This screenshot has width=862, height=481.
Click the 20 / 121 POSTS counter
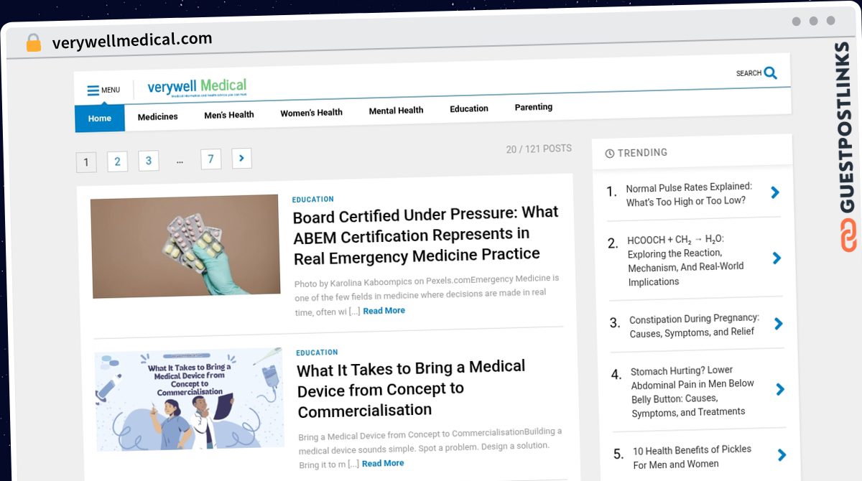click(x=539, y=149)
